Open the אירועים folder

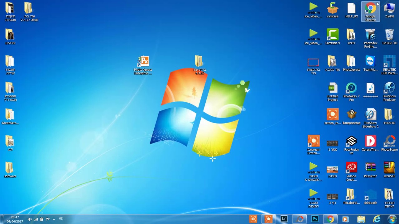pos(10,37)
